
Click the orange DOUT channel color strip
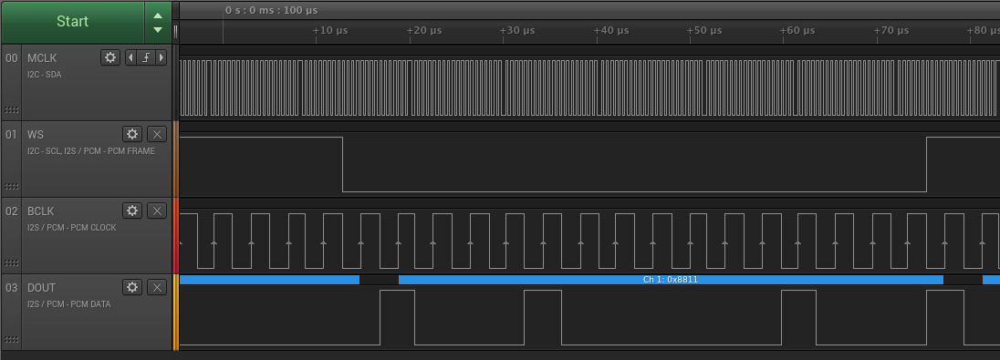(176, 312)
